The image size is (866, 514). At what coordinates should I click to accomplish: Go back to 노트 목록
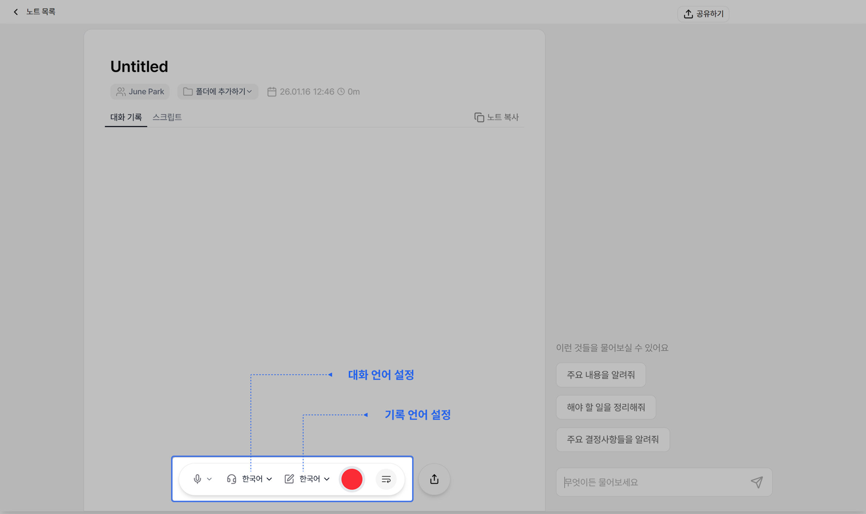34,12
